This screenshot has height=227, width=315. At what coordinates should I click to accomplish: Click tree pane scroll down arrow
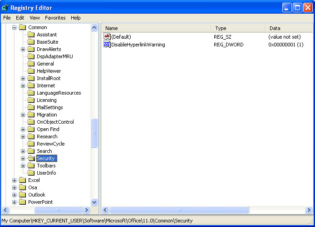click(94, 202)
